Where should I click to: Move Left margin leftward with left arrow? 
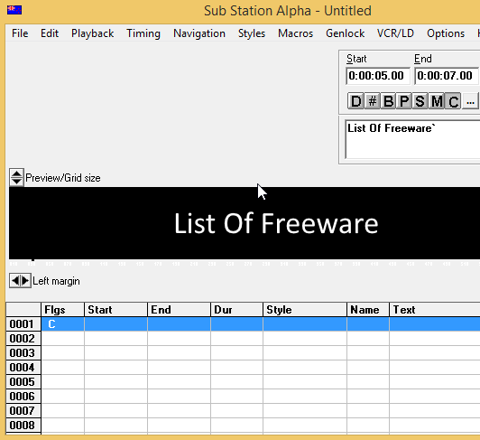pyautogui.click(x=14, y=281)
